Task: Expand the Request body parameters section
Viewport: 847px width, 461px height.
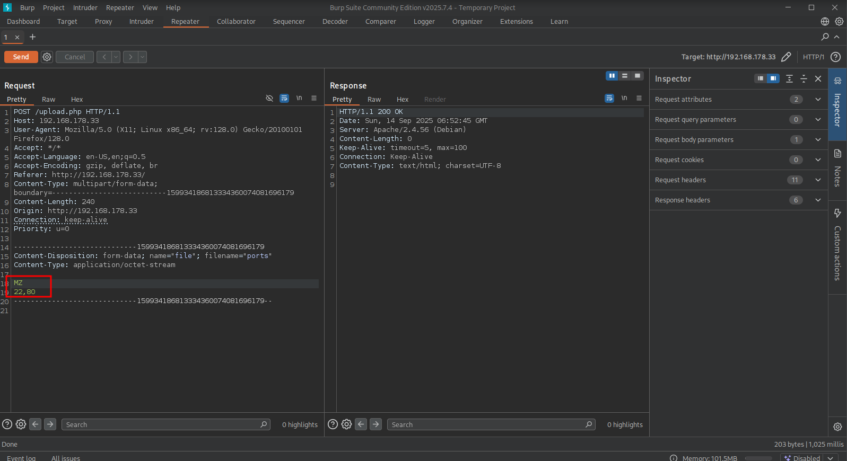Action: point(818,140)
